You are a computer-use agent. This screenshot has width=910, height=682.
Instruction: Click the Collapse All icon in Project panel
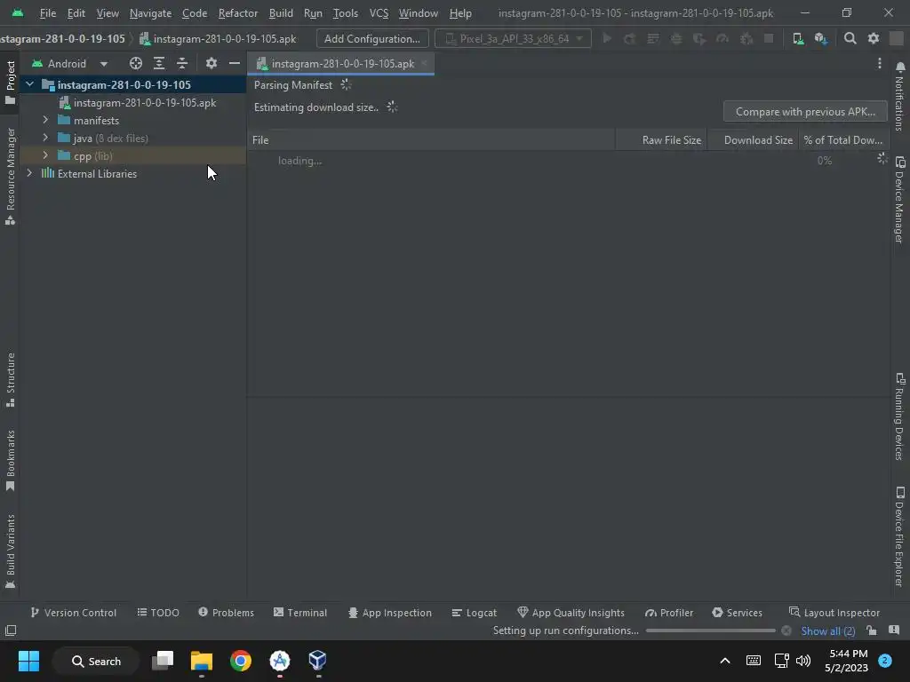182,64
